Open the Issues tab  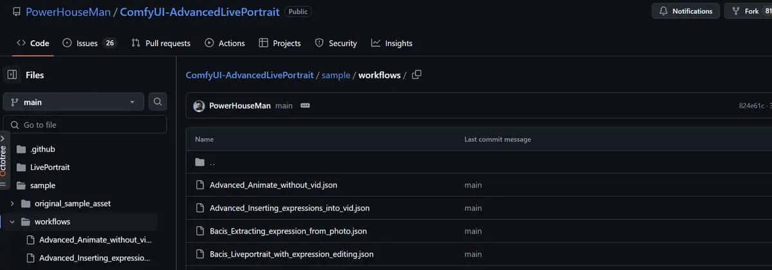pyautogui.click(x=89, y=43)
